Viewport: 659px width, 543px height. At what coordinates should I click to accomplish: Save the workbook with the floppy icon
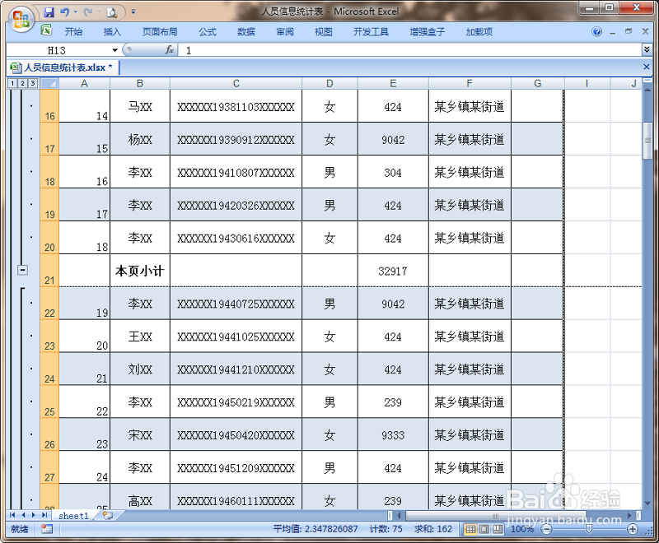(x=49, y=12)
